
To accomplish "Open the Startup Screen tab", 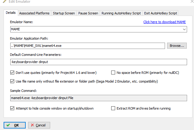I will point(64,13).
